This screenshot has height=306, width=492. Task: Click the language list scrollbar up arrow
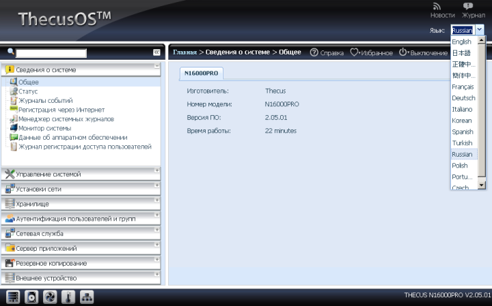pos(481,40)
